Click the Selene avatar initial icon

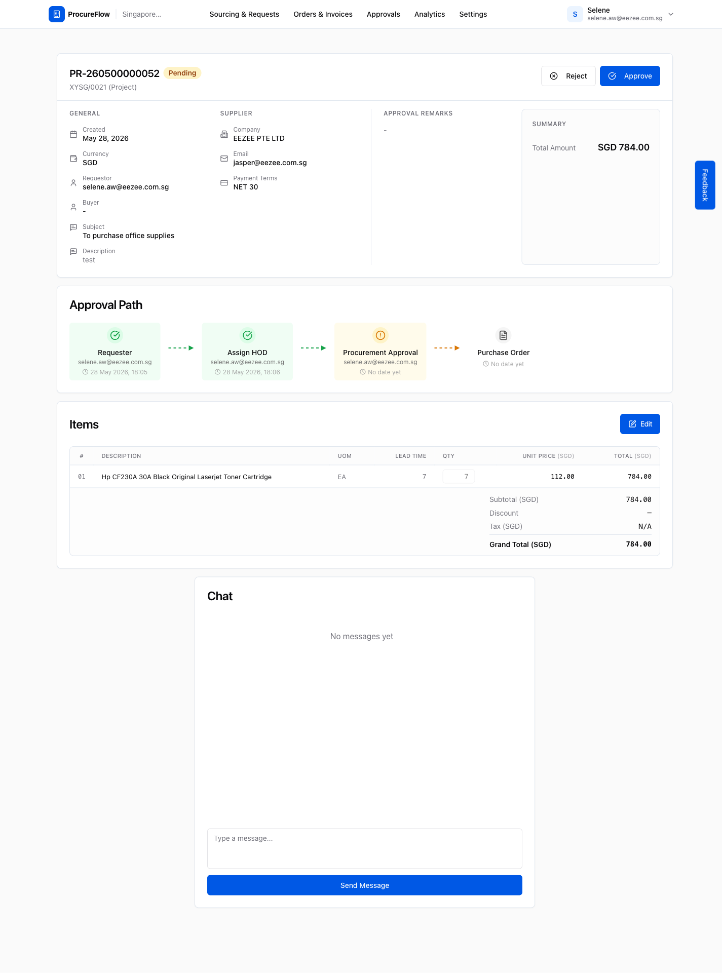point(575,14)
